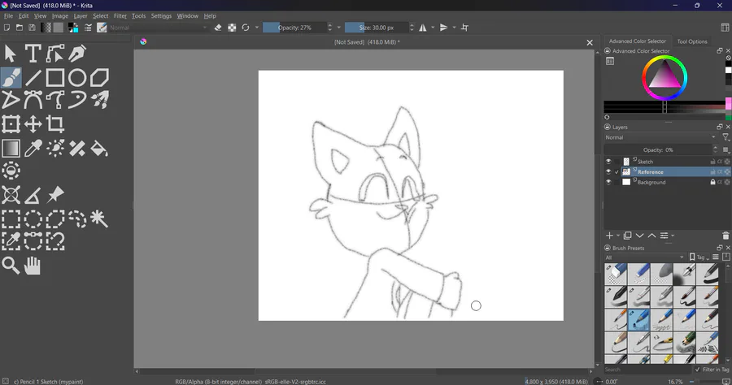
Task: Select the Fill bucket tool
Action: click(99, 149)
